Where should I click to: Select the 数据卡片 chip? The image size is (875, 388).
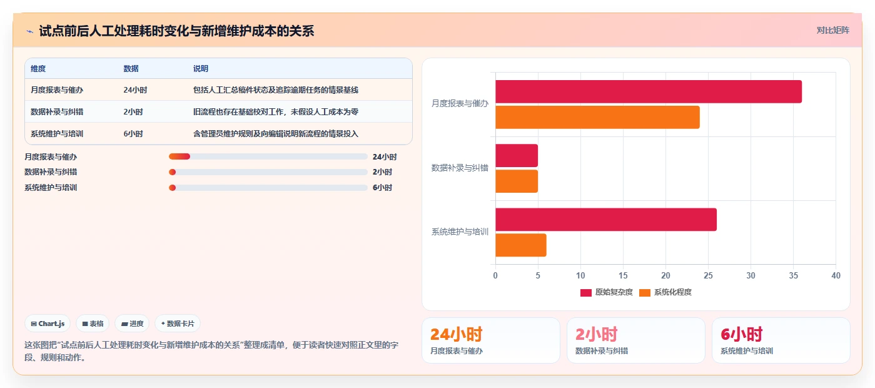click(x=178, y=324)
